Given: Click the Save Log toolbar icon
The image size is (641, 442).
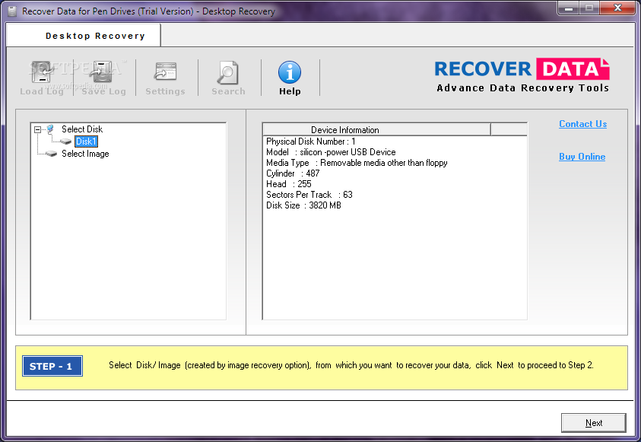Looking at the screenshot, I should 103,72.
